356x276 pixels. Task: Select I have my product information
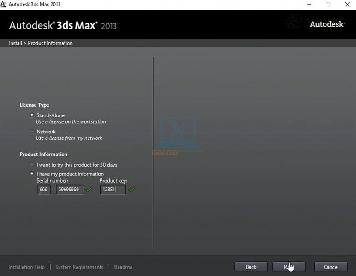pyautogui.click(x=32, y=174)
